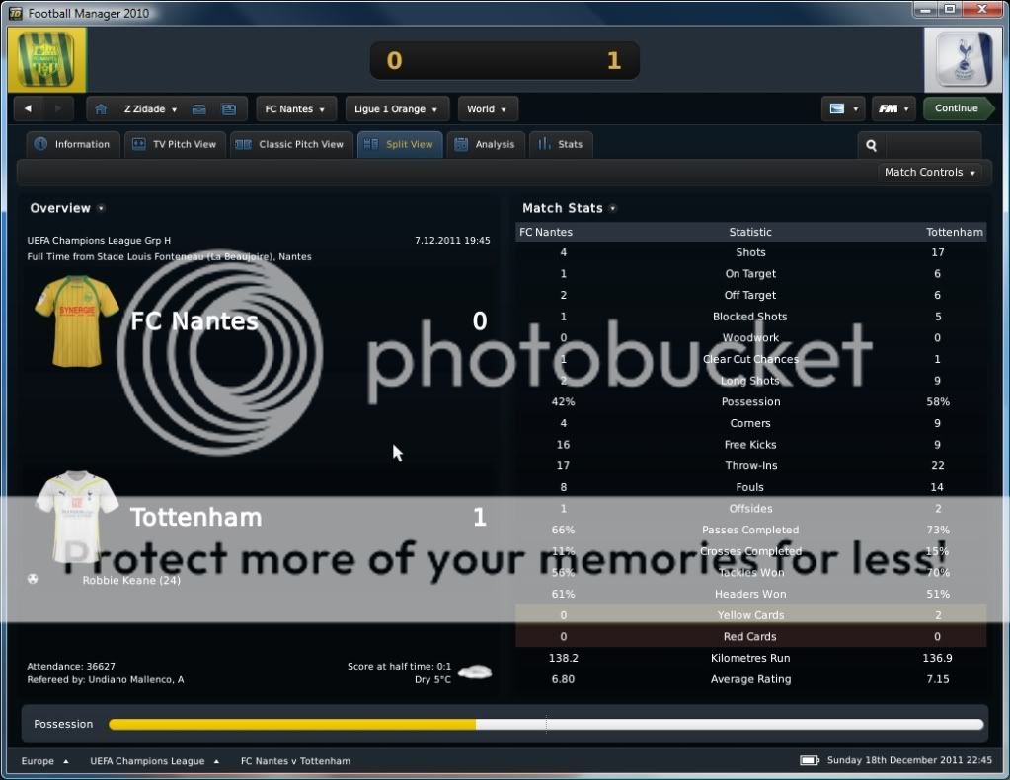Open the FM menu icon
This screenshot has width=1010, height=780.
893,109
